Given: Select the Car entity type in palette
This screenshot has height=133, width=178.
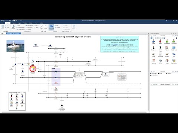Looking at the screenshot, I should 174,55.
